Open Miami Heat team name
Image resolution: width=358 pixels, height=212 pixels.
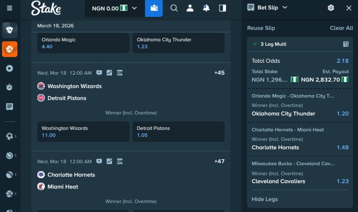(63, 187)
